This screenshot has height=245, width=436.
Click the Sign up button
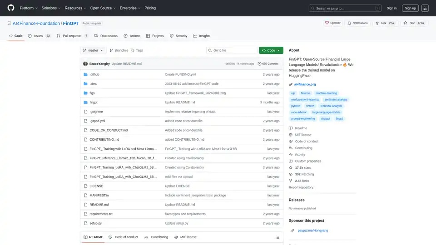click(410, 8)
